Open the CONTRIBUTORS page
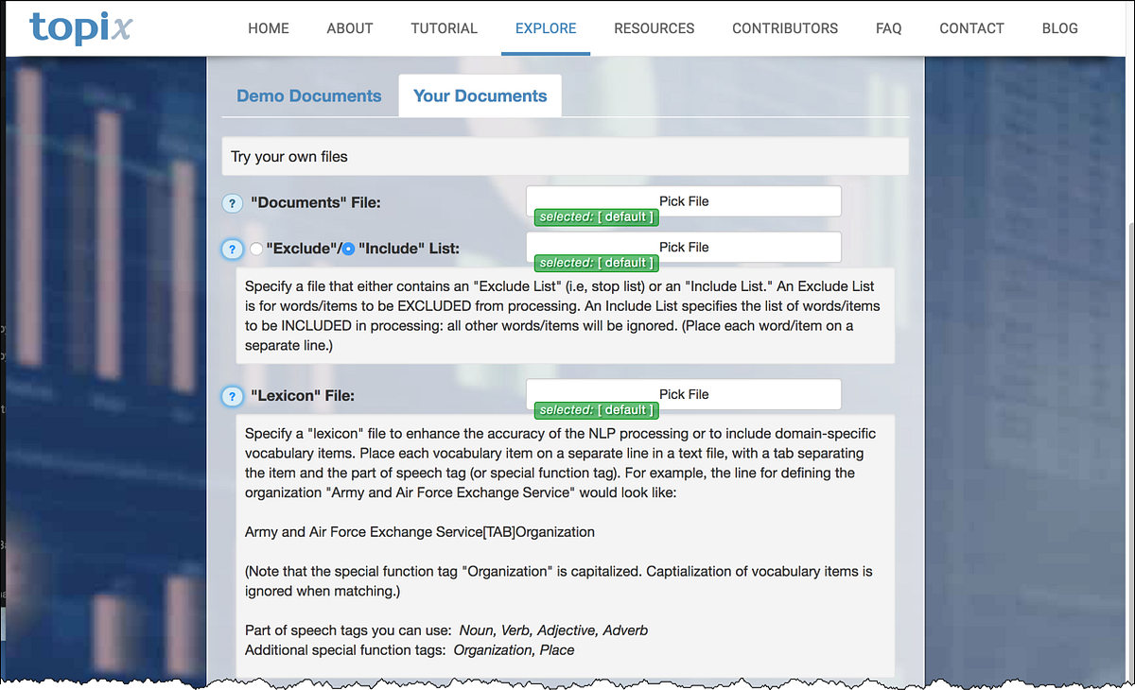 click(x=785, y=28)
